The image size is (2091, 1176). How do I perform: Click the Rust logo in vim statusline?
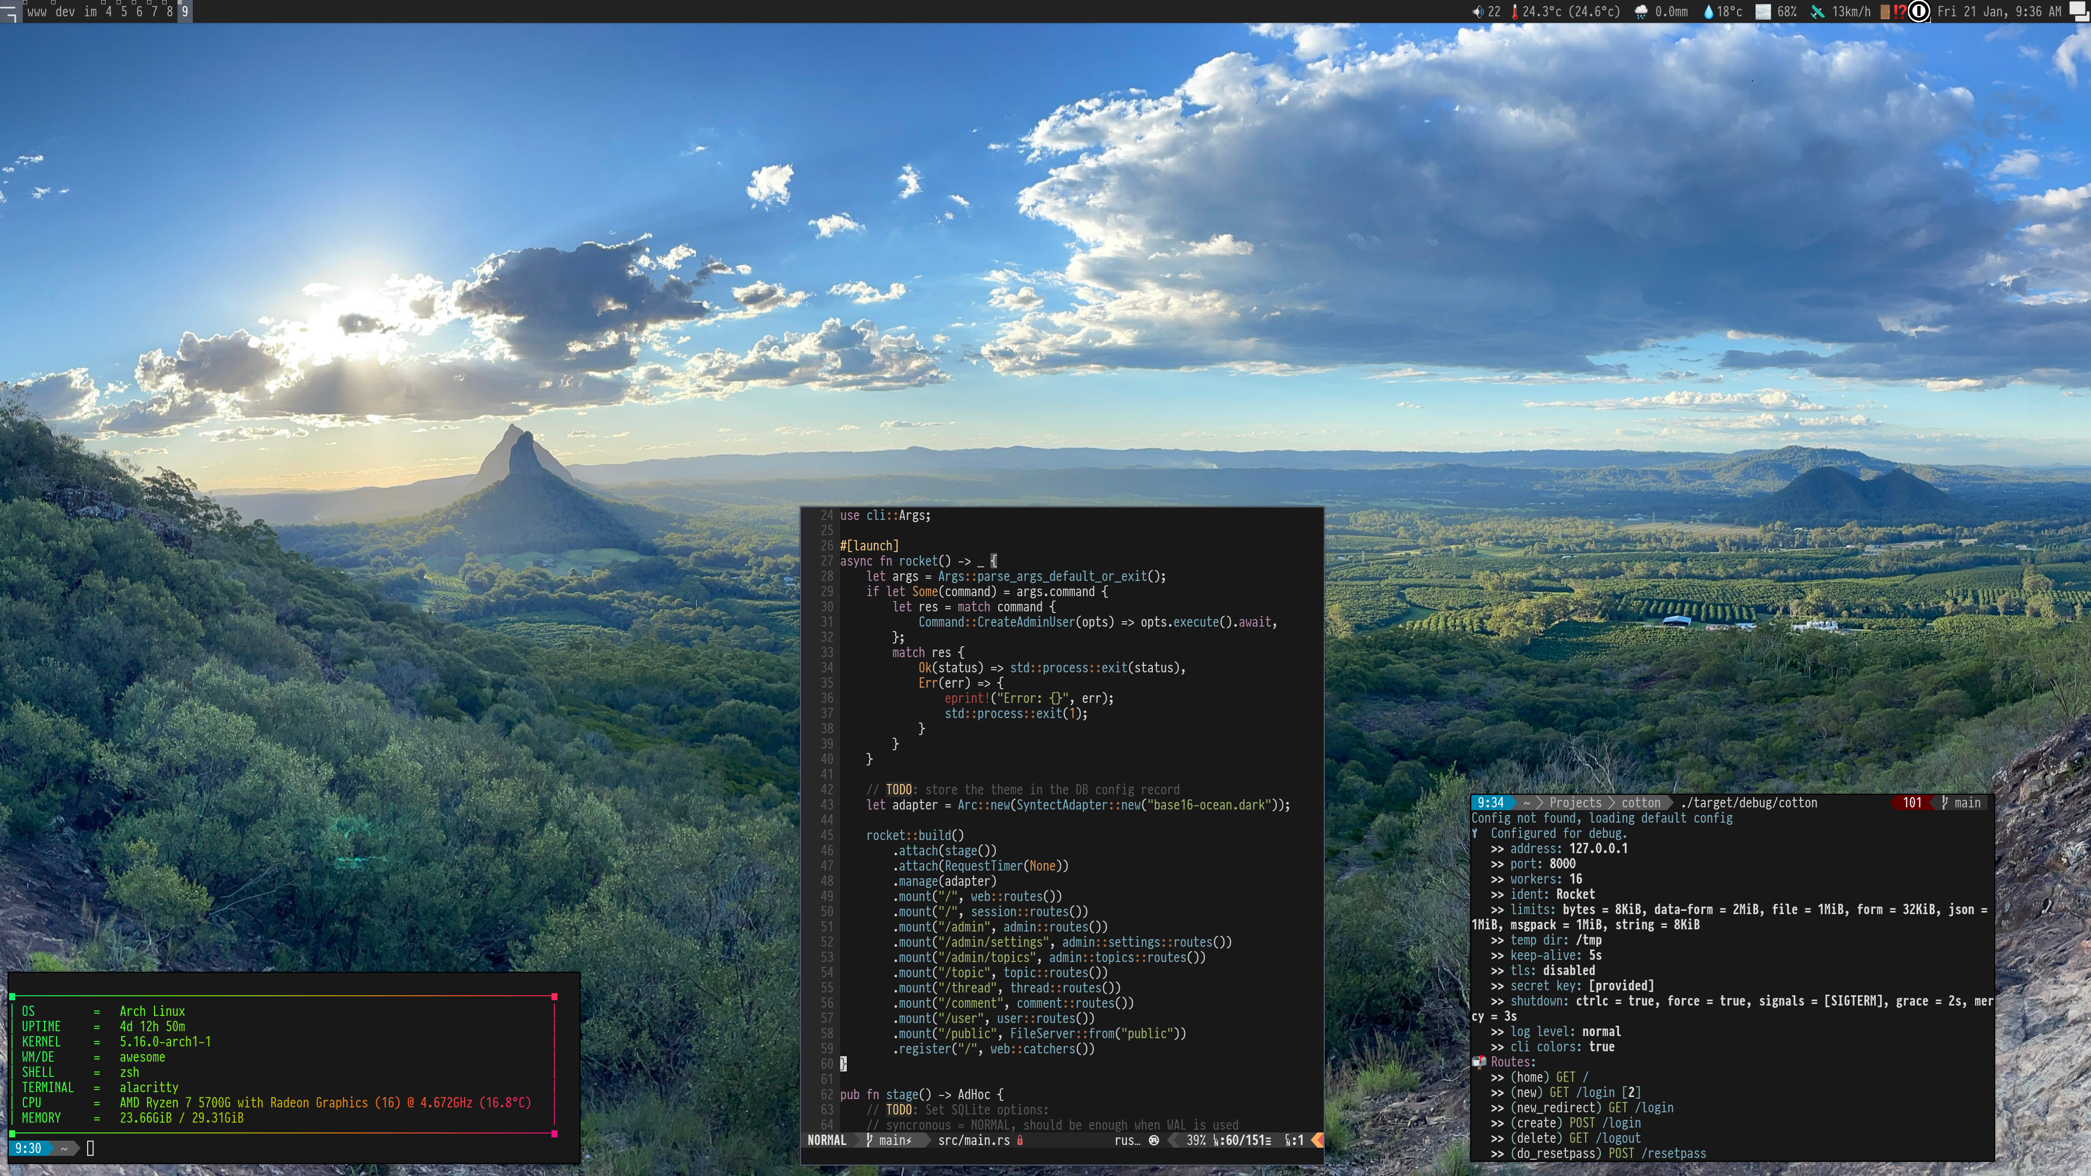tap(1153, 1140)
